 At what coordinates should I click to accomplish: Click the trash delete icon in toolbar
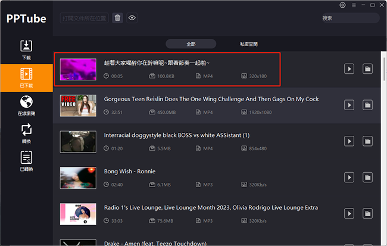pos(117,18)
